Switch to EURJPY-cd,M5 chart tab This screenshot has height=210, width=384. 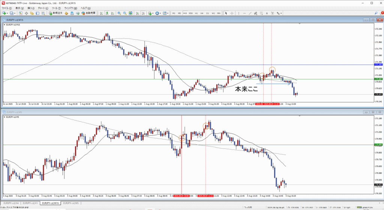click(x=71, y=203)
